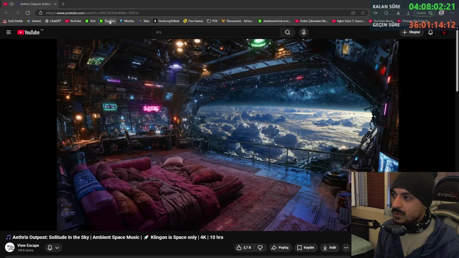Open Gemini bookmark
Image resolution: width=459 pixels, height=258 pixels.
(34, 21)
